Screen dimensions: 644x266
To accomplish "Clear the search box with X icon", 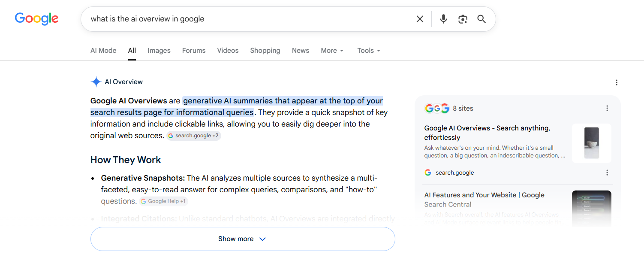I will pos(420,19).
